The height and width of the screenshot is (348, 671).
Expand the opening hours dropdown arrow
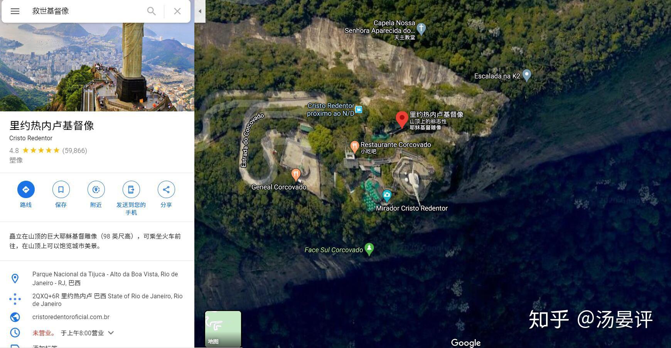(x=111, y=333)
